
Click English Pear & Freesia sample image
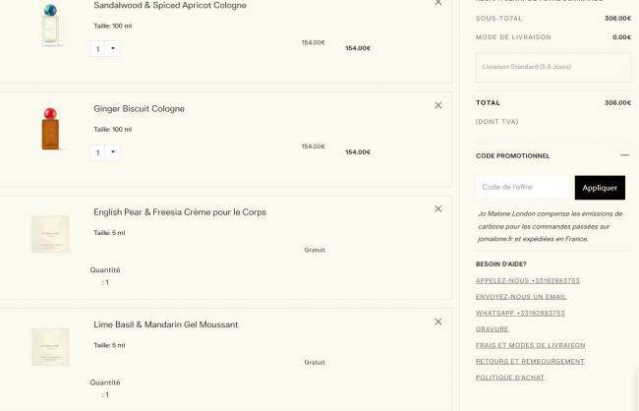50,235
